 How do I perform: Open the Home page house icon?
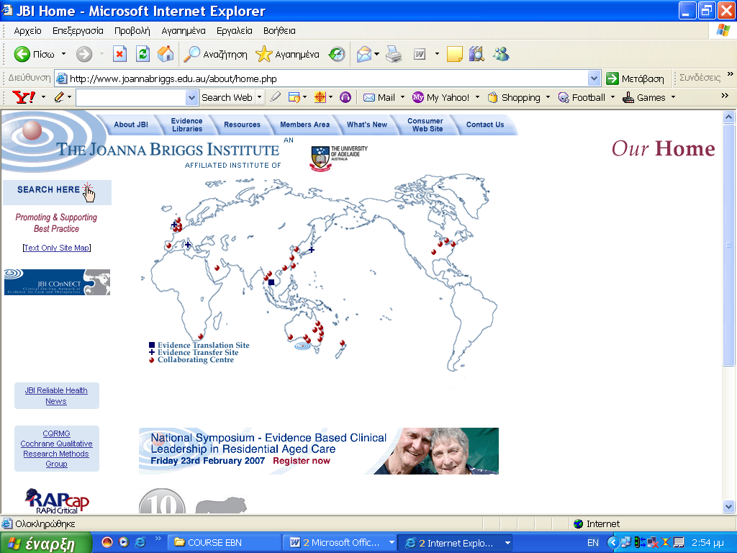tap(166, 54)
